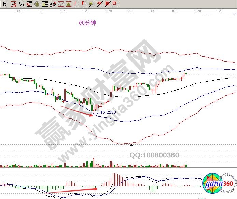
Task: Click the plain black percent symbol tool
Action: pos(21,4)
